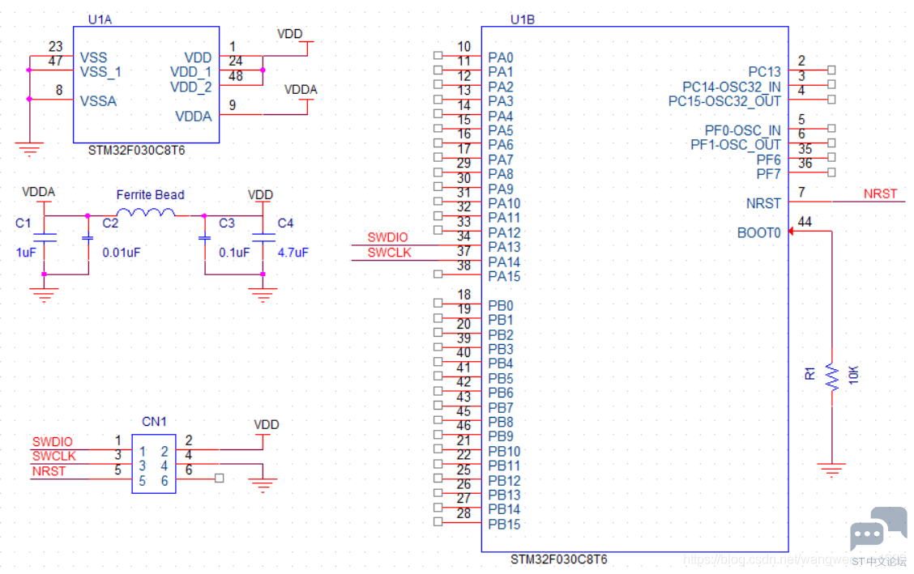Screen dimensions: 914x574
Task: Click the PC15-OSC32_OUT pin name
Action: click(724, 101)
